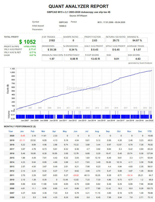This screenshot has width=155, height=202.
Task: Select the Jun column header
Action: [75, 131]
